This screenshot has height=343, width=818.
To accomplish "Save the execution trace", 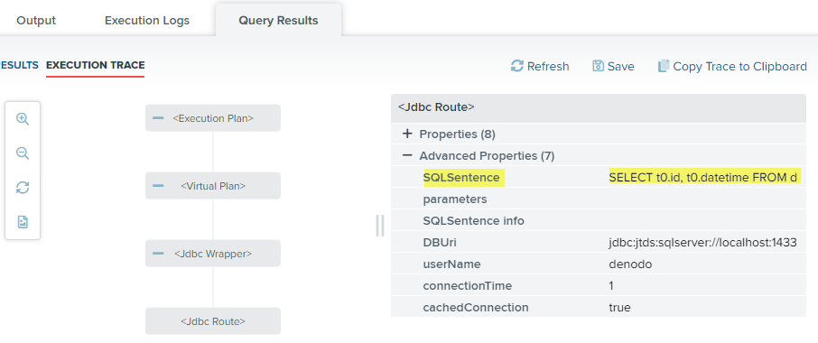I will point(614,66).
